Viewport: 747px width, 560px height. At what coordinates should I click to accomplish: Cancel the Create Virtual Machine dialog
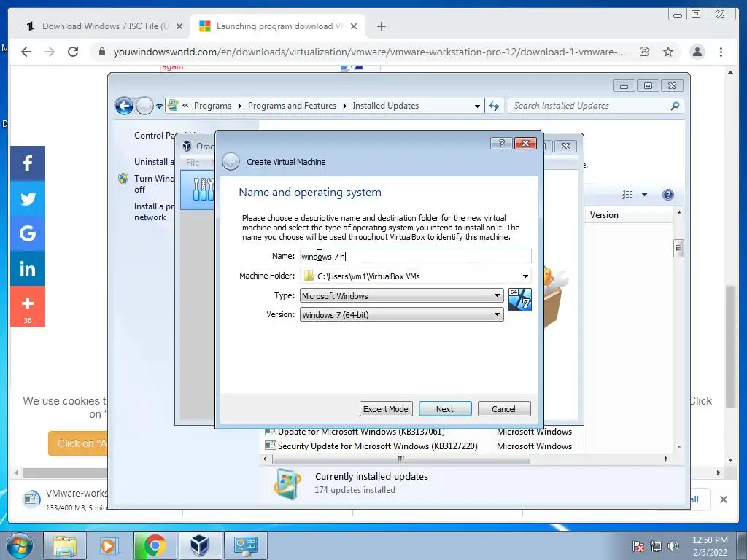pyautogui.click(x=503, y=408)
